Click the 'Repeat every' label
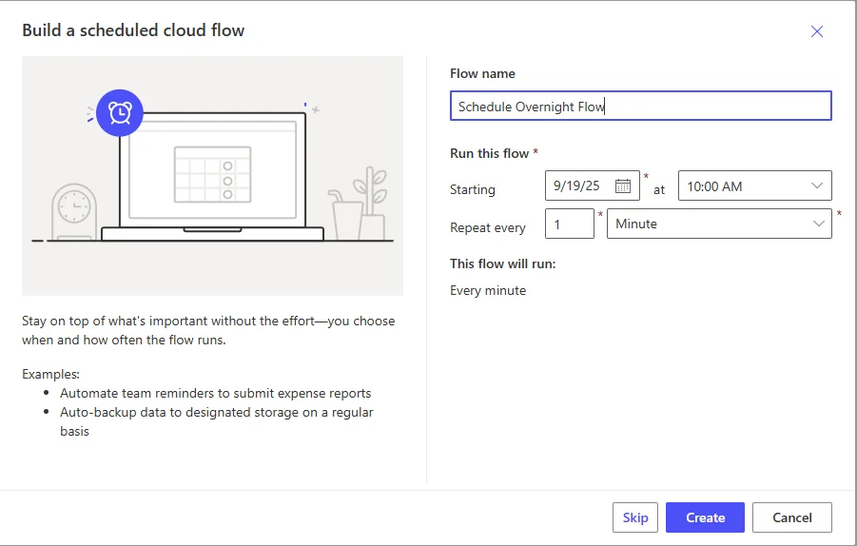 (x=488, y=227)
